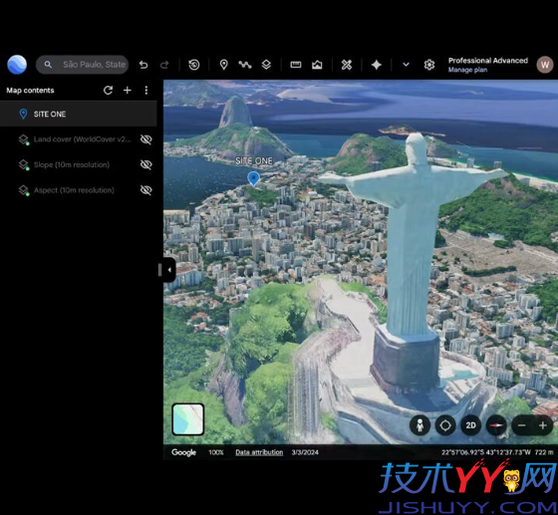Unhide the Aspect 10m resolution layer
This screenshot has height=515, width=558.
pos(145,190)
